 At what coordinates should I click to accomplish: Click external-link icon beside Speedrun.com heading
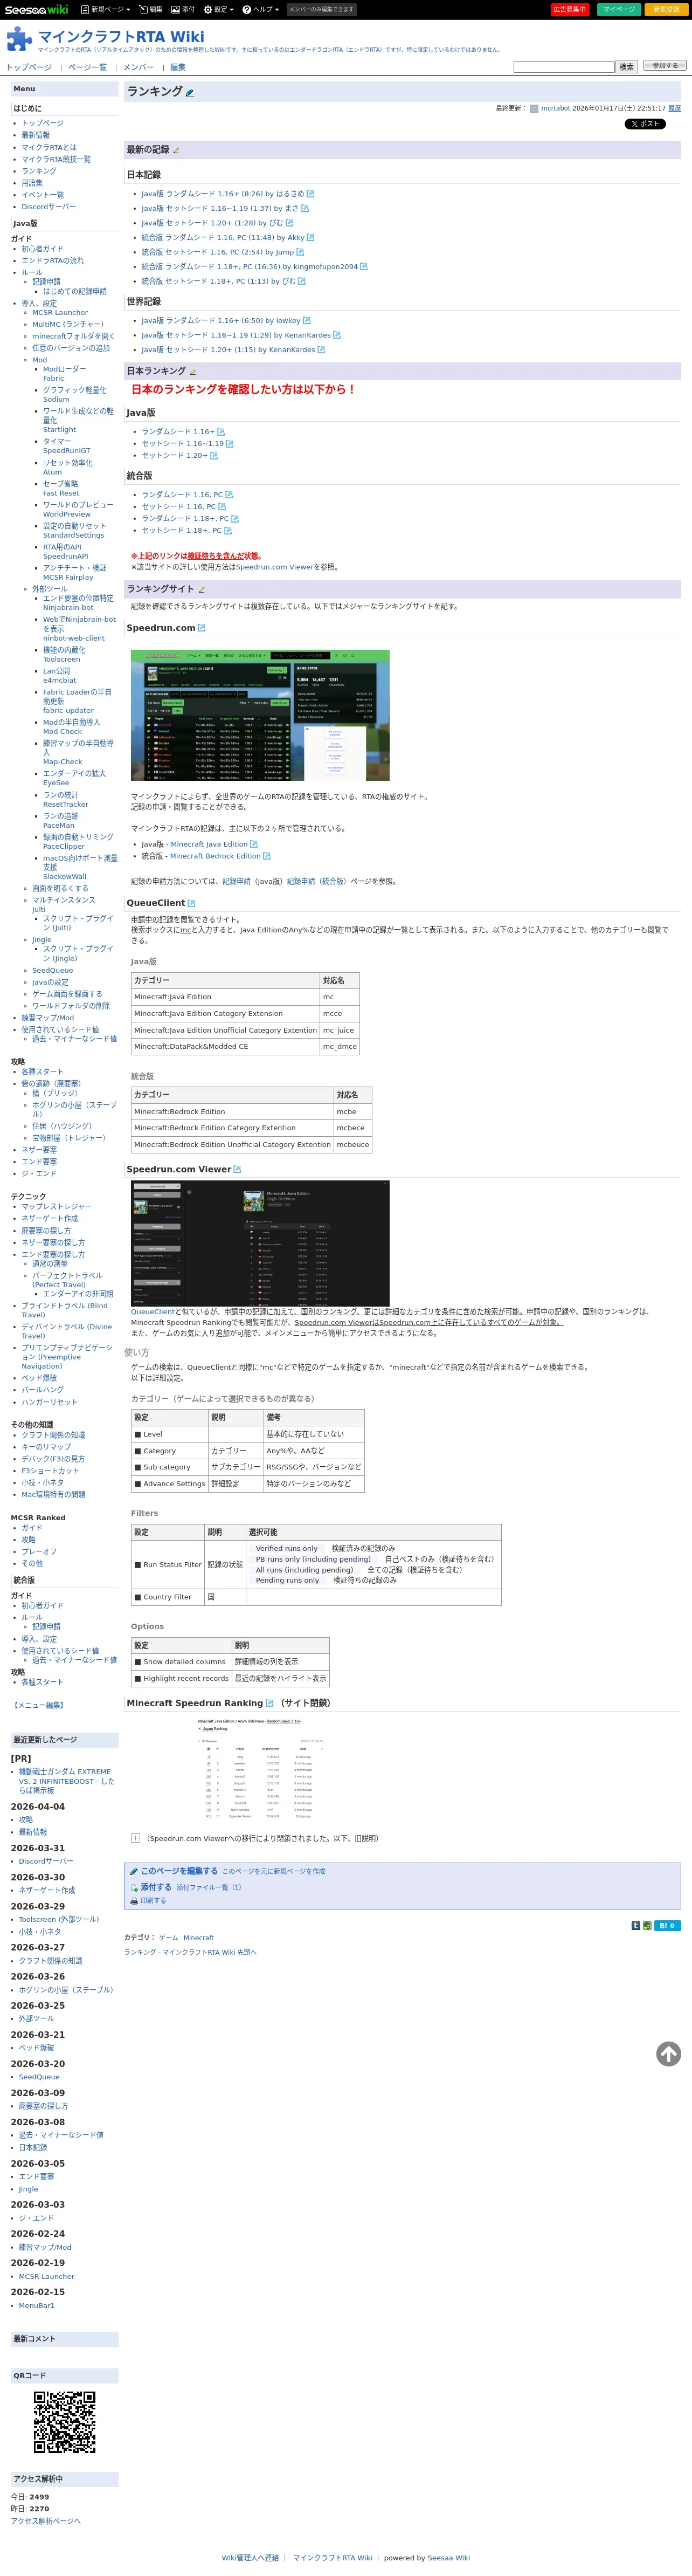click(x=201, y=628)
